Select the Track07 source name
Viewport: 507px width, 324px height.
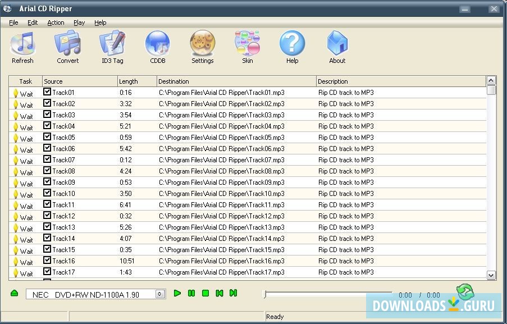[x=63, y=160]
